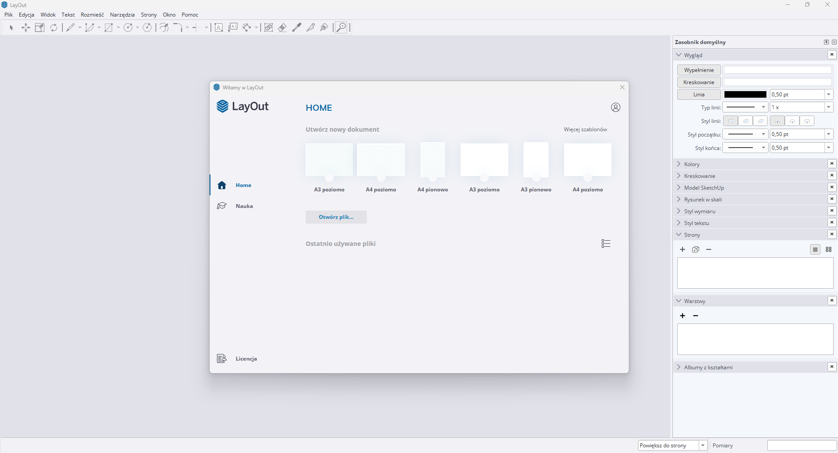838x453 pixels.
Task: Select the Zoom magnifier tool
Action: coord(341,27)
